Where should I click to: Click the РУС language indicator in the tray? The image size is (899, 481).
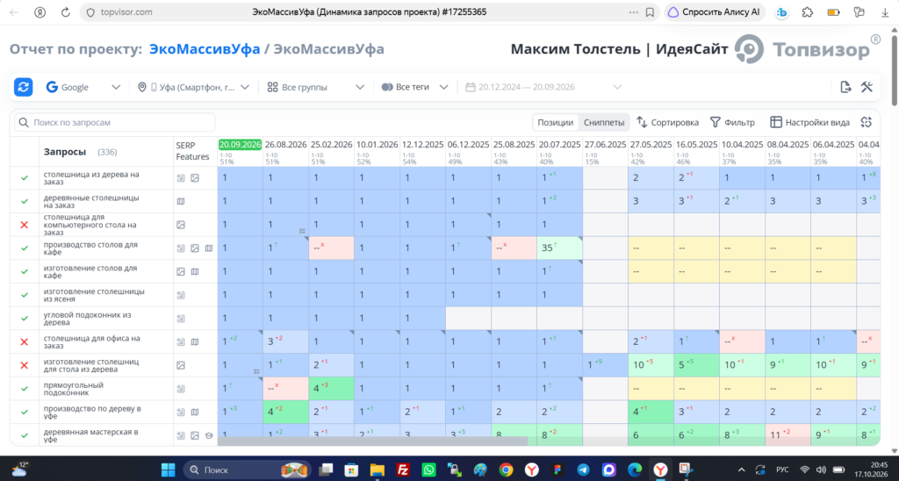point(782,470)
